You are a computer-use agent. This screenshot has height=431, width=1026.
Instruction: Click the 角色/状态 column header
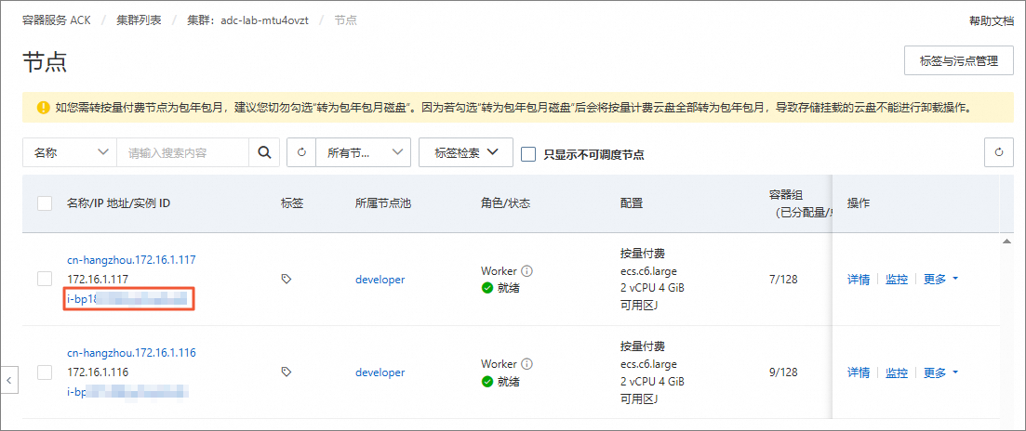point(505,203)
